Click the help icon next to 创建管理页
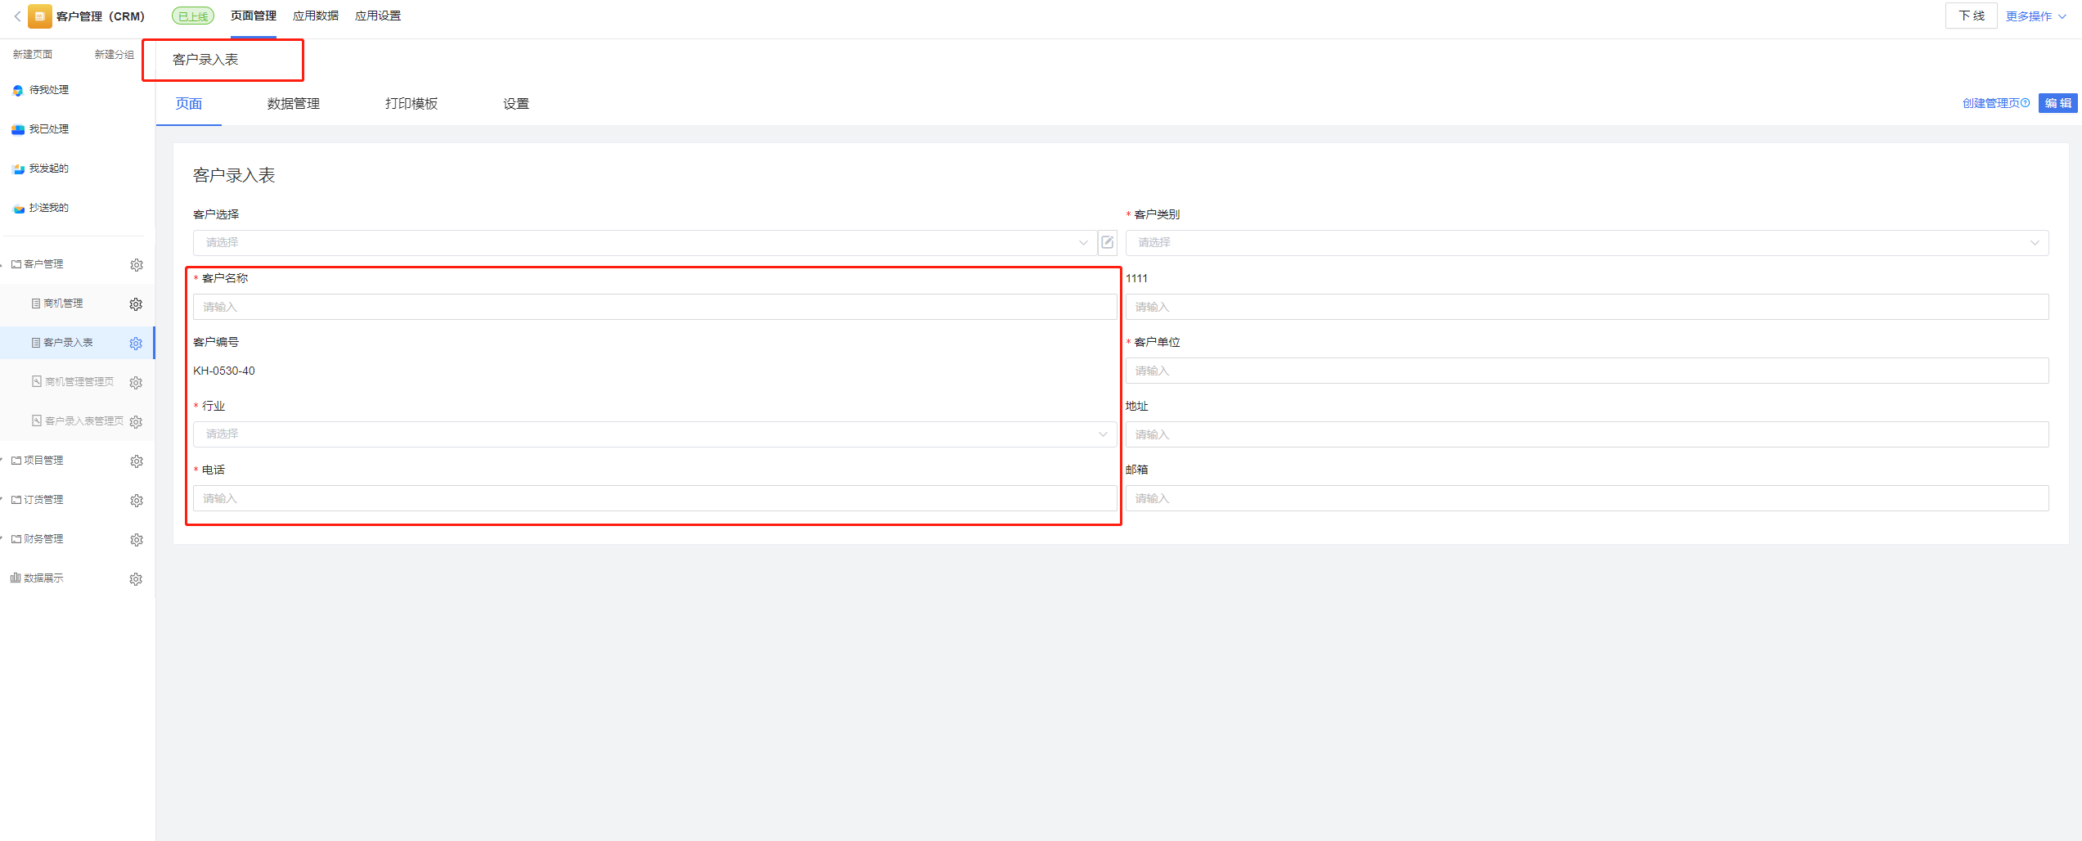The image size is (2082, 841). tap(2026, 103)
